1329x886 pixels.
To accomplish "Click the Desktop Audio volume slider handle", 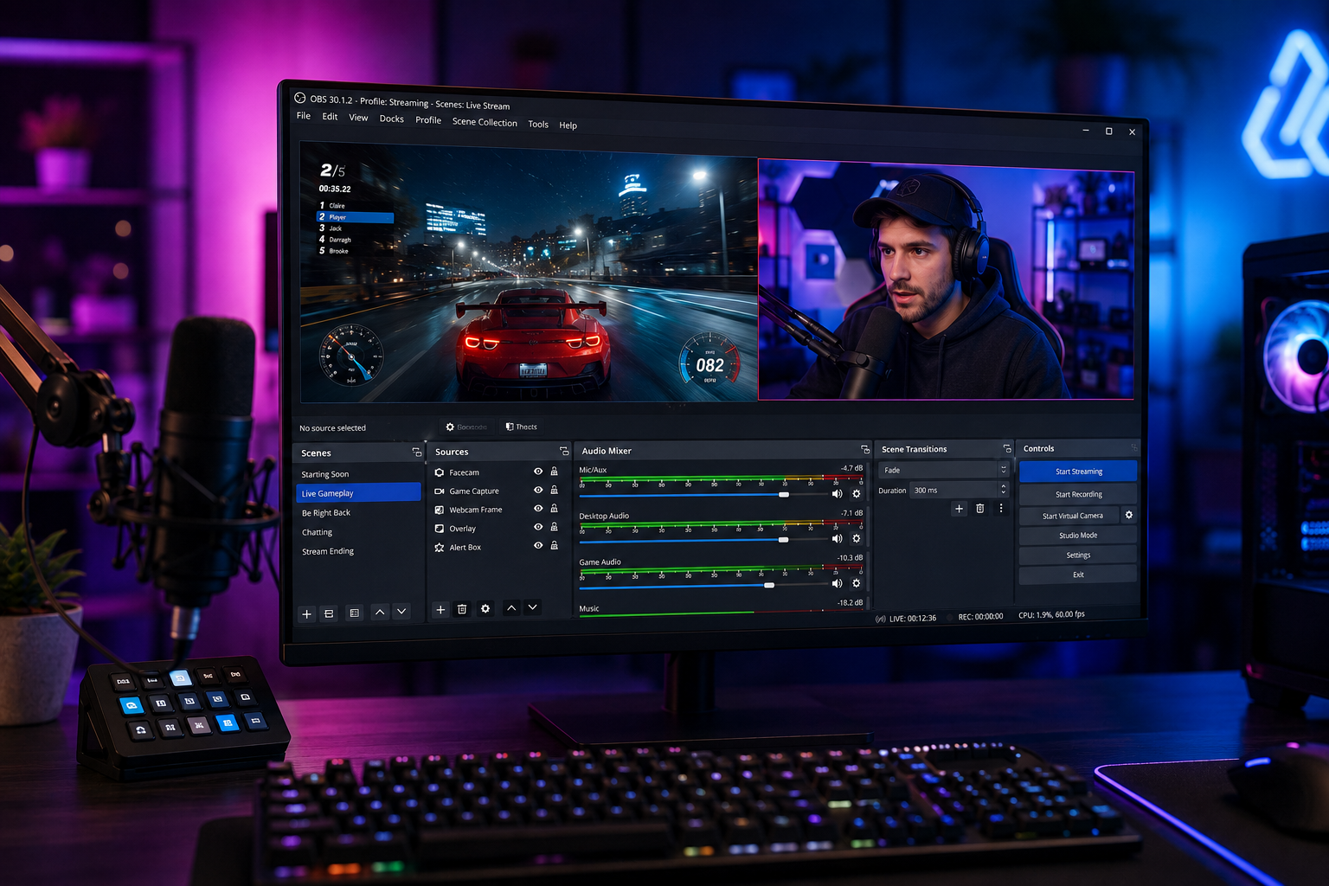I will coord(783,540).
